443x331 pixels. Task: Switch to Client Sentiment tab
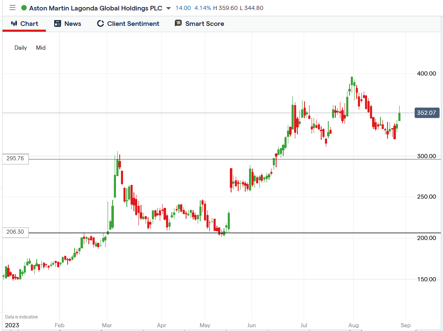[x=128, y=24]
